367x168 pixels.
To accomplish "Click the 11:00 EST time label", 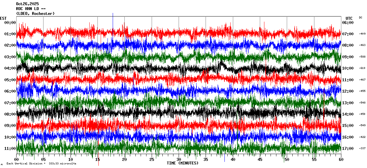I will pyautogui.click(x=10, y=149).
